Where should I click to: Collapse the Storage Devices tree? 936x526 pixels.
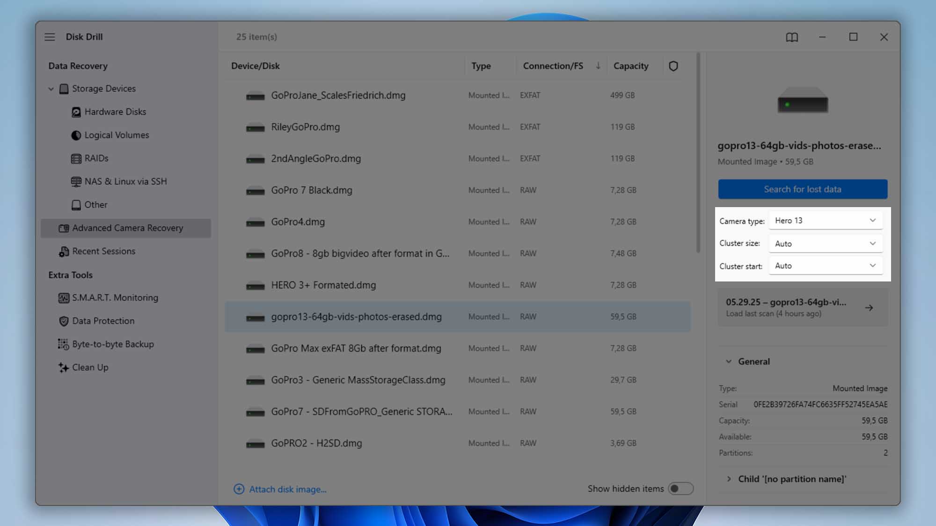51,89
